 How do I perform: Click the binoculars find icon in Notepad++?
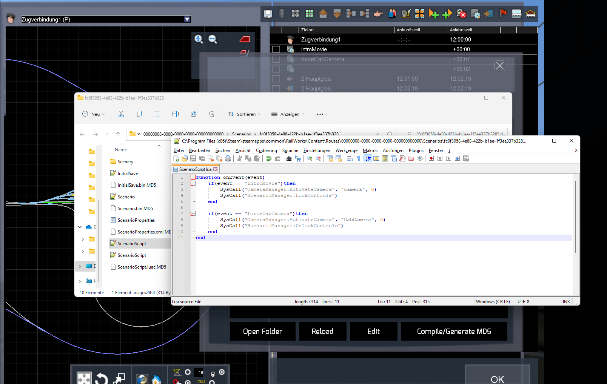tap(289, 158)
